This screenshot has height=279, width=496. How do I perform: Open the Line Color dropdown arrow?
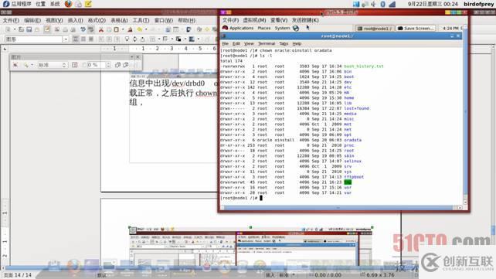[x=185, y=39]
